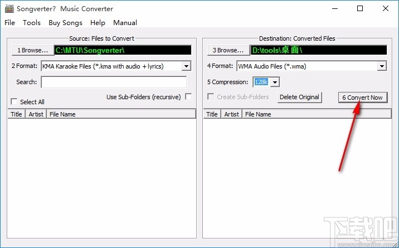Click the destination path D:\tools display

(319, 50)
